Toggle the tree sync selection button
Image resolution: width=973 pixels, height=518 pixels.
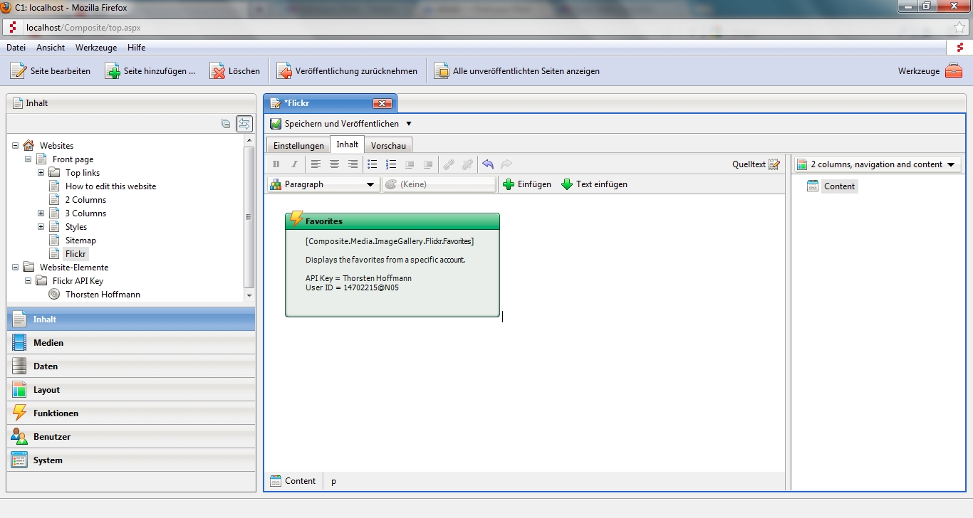click(244, 124)
